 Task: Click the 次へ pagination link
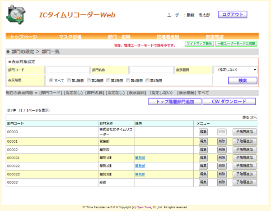[253, 117]
